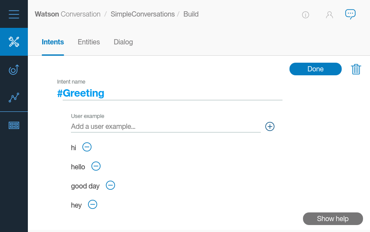
Task: Click the info circle icon
Action: 306,15
